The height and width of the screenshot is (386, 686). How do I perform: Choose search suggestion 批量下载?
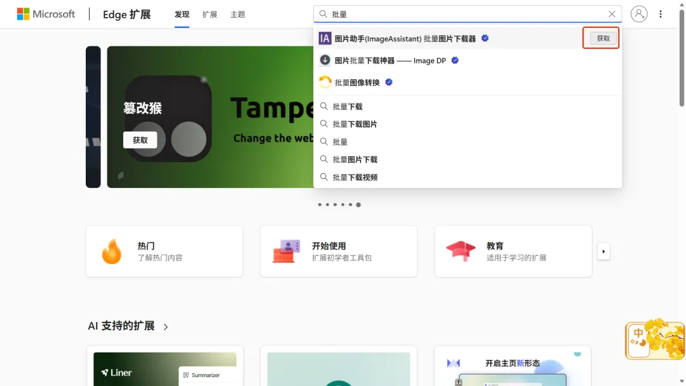[x=467, y=106]
